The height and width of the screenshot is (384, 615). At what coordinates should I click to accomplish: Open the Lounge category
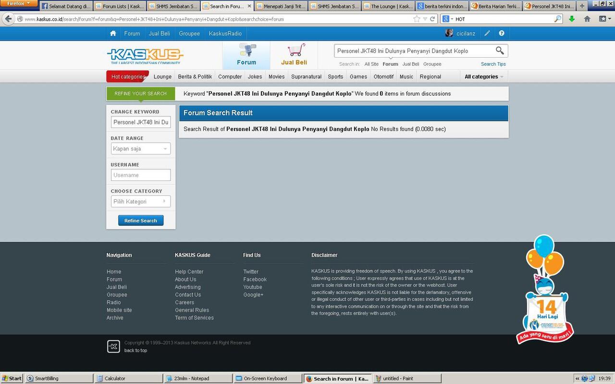(x=162, y=77)
